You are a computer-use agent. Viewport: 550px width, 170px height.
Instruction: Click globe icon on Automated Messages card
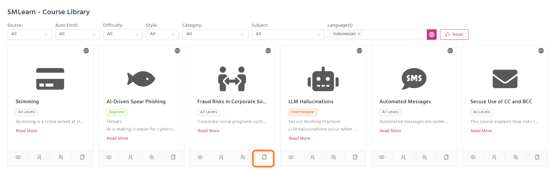(450, 51)
